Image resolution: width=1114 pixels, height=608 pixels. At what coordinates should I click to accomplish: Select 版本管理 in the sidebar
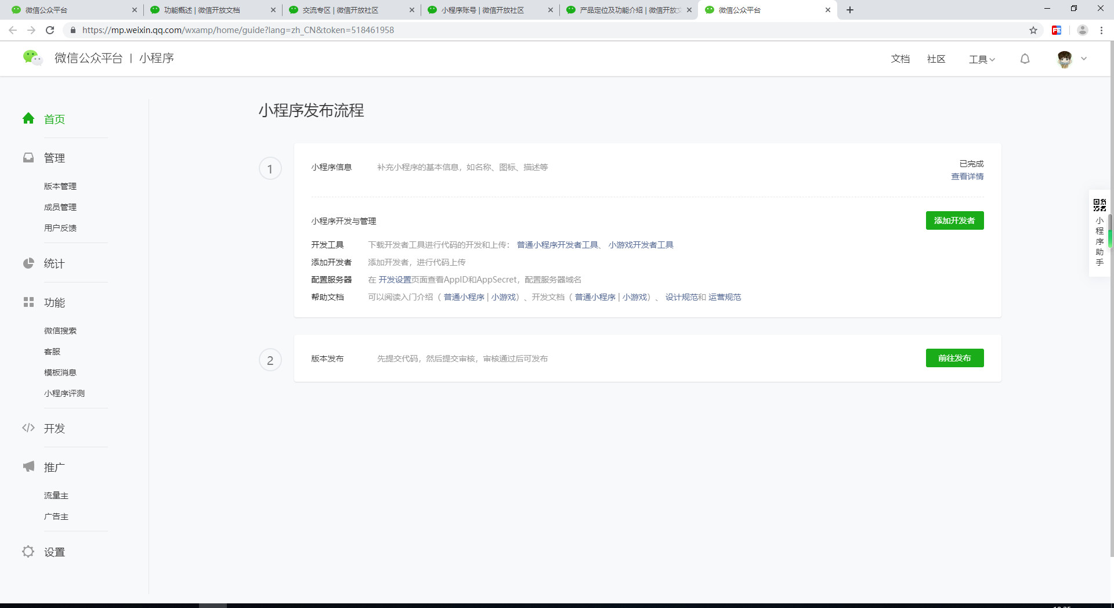click(60, 186)
